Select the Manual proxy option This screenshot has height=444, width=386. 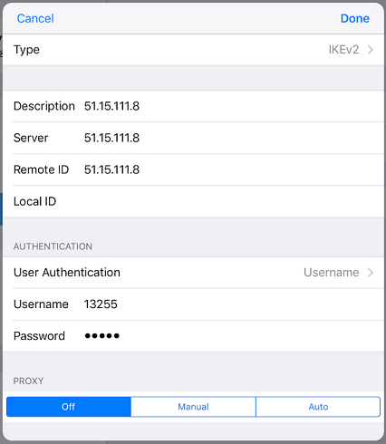pyautogui.click(x=193, y=407)
